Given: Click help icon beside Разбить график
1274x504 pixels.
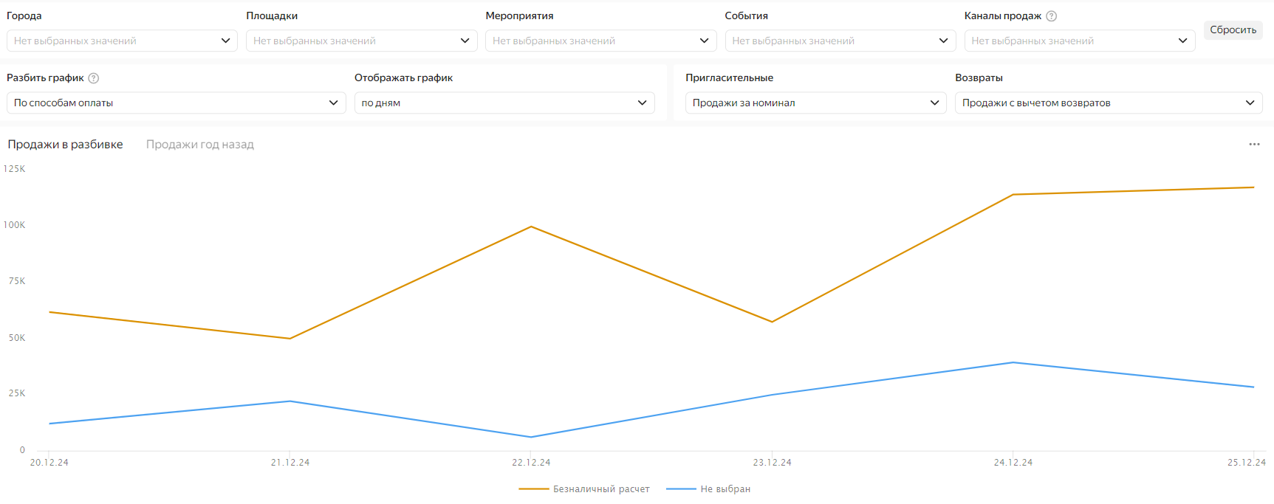Looking at the screenshot, I should pos(94,78).
